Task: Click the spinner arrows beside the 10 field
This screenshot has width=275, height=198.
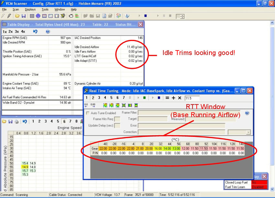Action: pyautogui.click(x=183, y=16)
